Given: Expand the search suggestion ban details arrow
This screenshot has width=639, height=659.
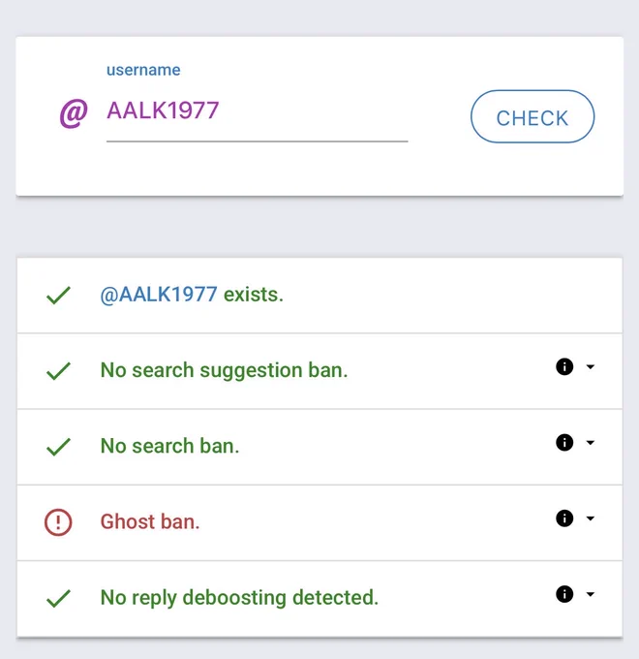Looking at the screenshot, I should (590, 367).
